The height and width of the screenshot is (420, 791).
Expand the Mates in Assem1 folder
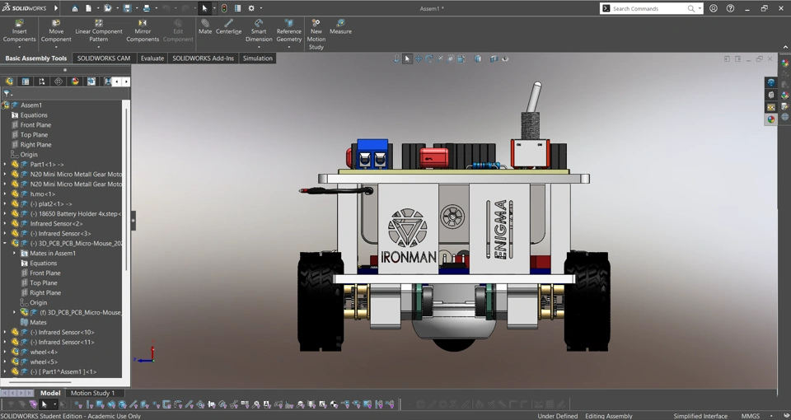pos(15,254)
